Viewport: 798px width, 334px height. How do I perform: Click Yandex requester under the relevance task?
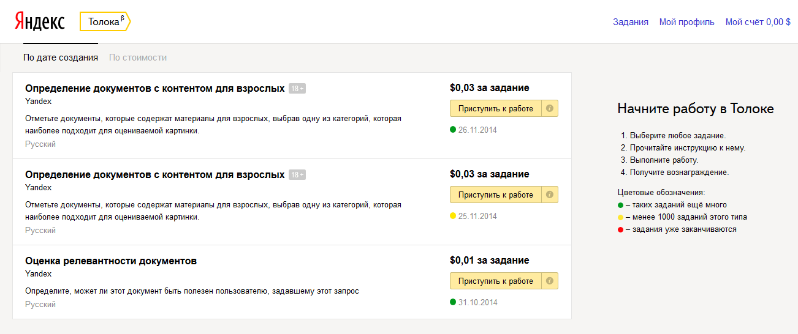pyautogui.click(x=39, y=274)
